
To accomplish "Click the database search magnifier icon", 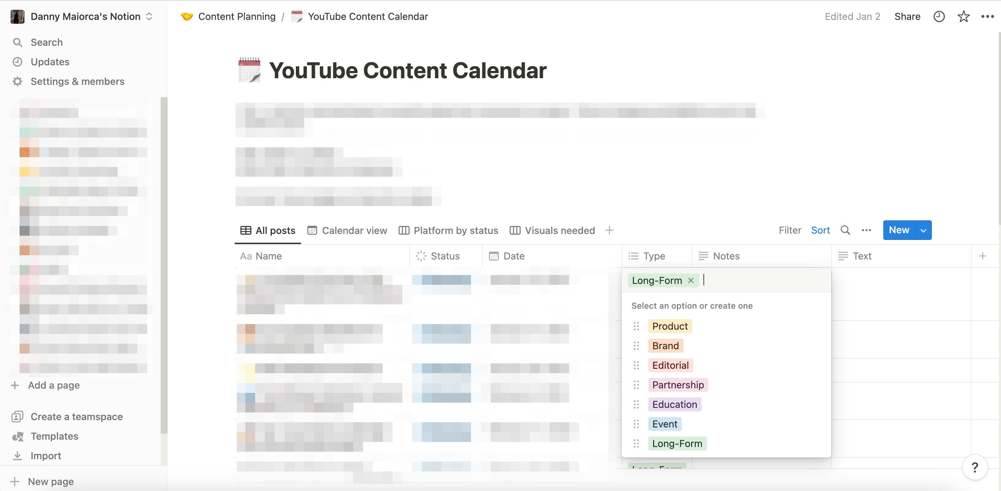I will pos(845,230).
